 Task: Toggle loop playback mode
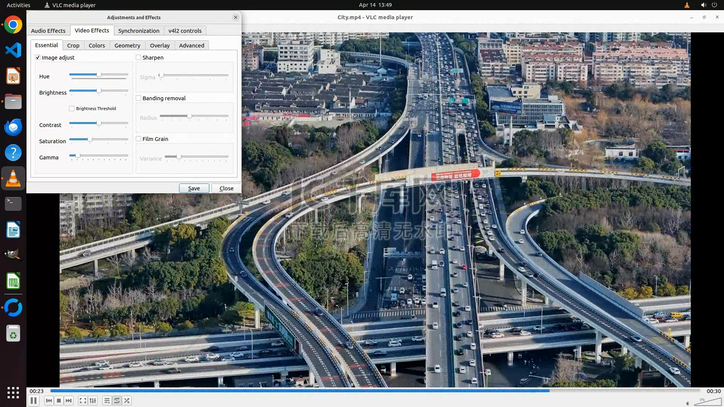click(x=117, y=401)
